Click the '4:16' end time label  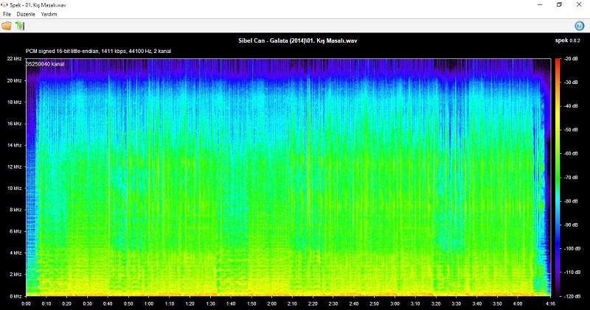click(550, 303)
